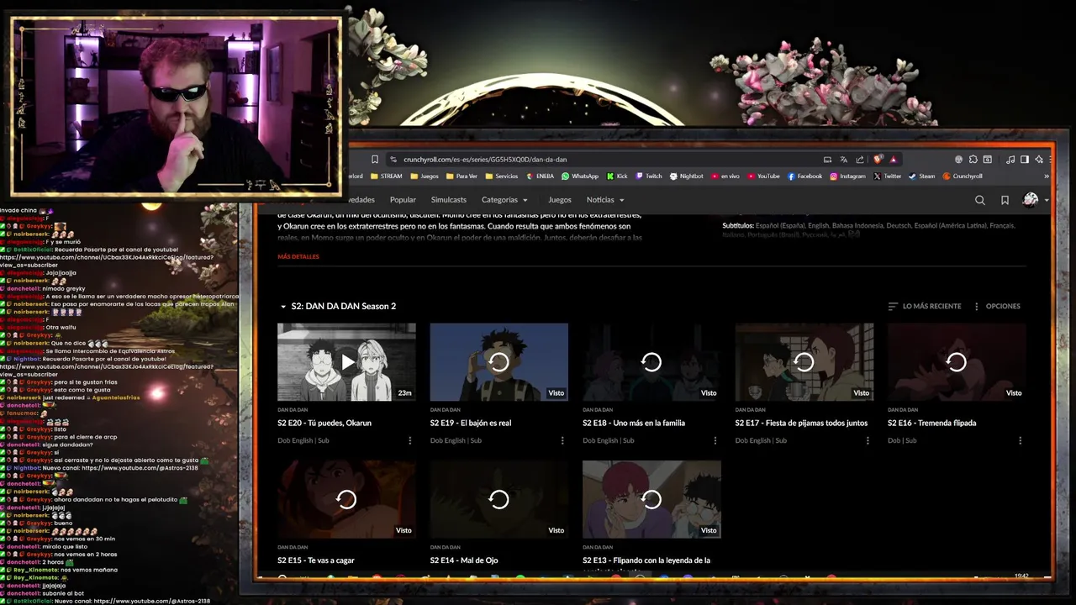Open the STREAM bookmarks folder
Image resolution: width=1076 pixels, height=605 pixels.
(x=386, y=176)
